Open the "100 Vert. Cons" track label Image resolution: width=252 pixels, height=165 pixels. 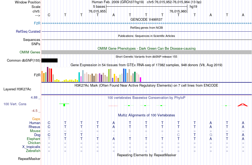tap(15, 104)
